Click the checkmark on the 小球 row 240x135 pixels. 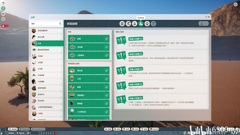click(106, 79)
